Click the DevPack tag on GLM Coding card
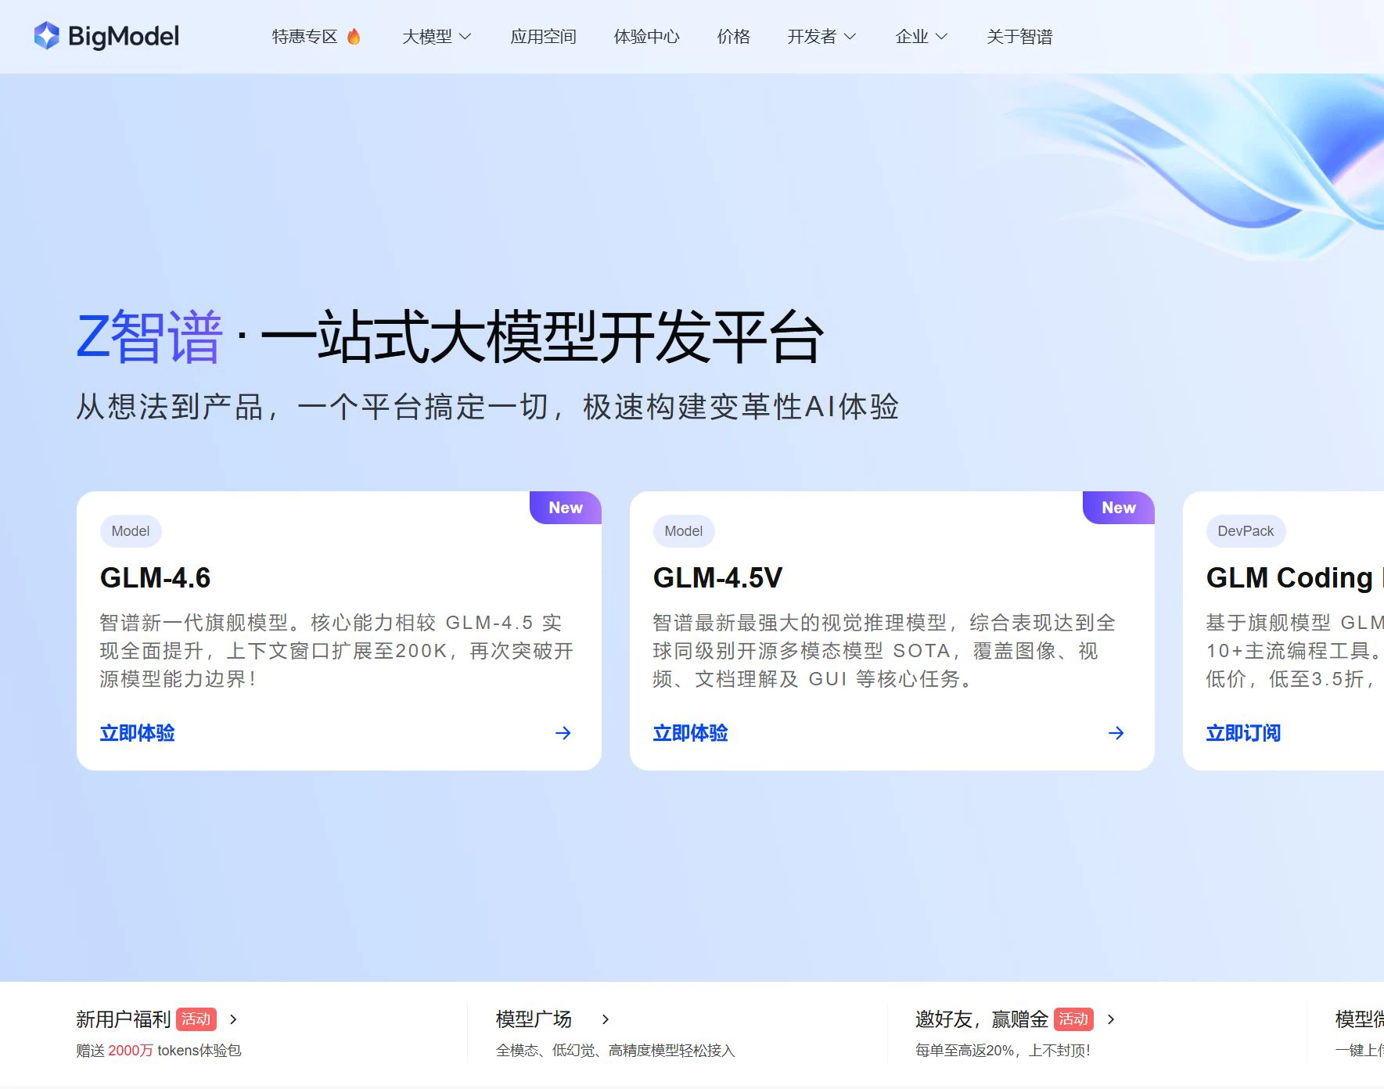Viewport: 1384px width, 1089px height. tap(1245, 531)
